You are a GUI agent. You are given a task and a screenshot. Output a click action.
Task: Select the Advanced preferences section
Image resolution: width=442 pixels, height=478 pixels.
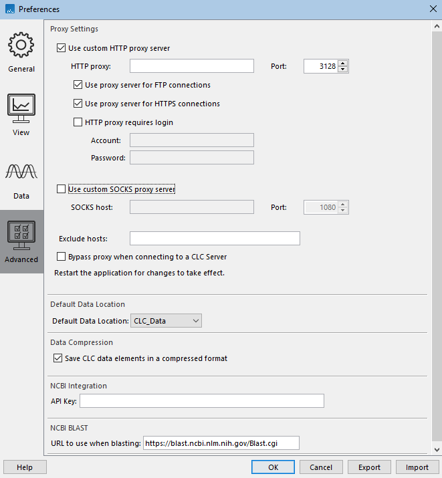point(21,241)
